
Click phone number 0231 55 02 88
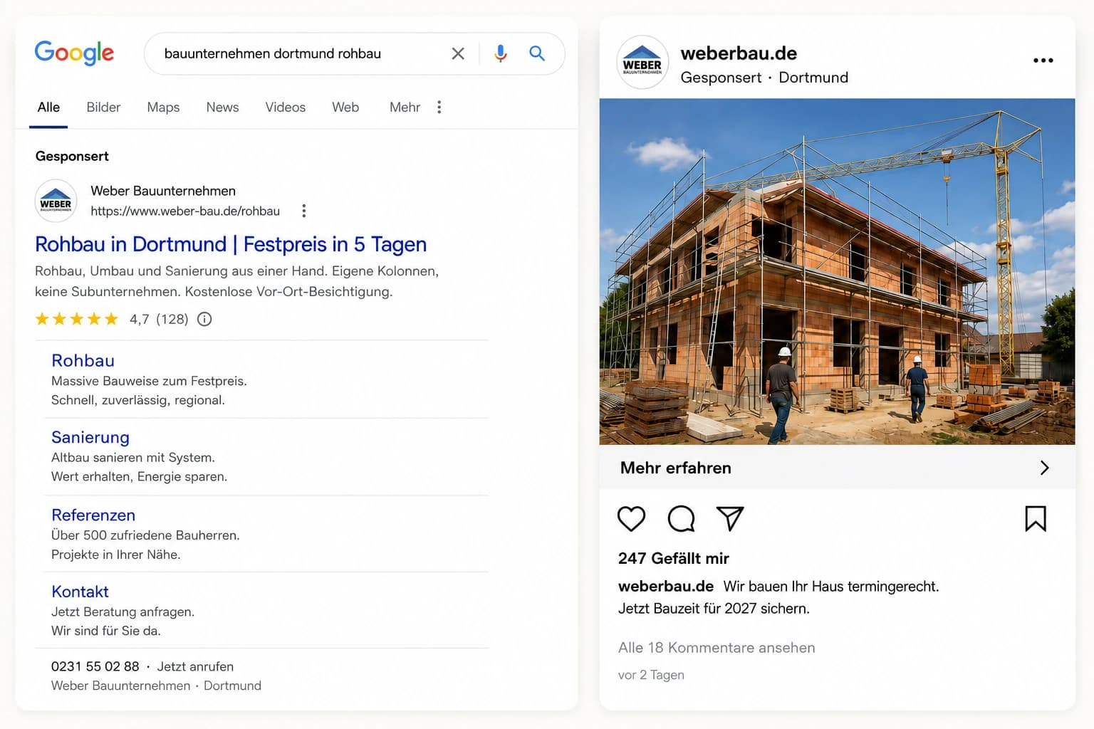pyautogui.click(x=95, y=666)
